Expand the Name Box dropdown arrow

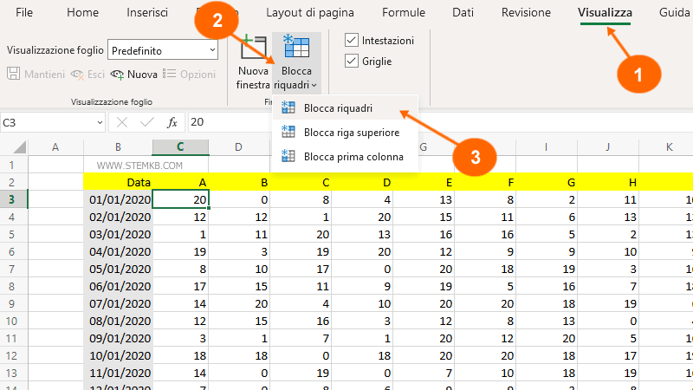pos(100,122)
